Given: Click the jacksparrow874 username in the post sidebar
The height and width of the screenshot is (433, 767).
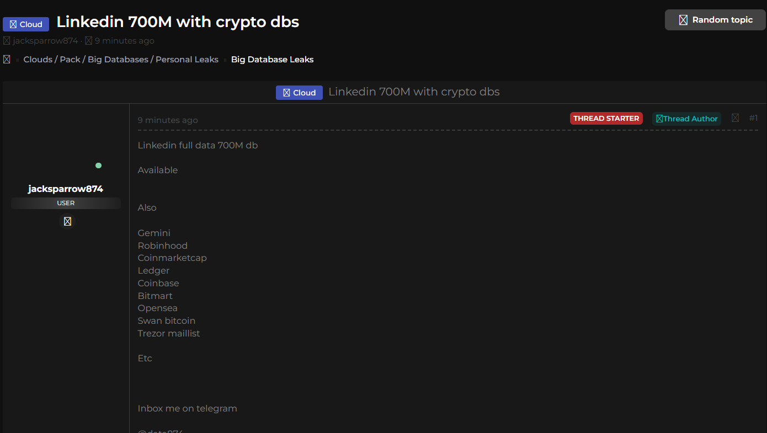Looking at the screenshot, I should [66, 189].
